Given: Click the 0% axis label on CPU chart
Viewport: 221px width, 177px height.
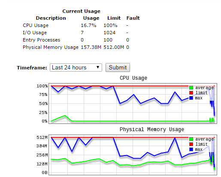Looking at the screenshot, I should (x=45, y=121).
